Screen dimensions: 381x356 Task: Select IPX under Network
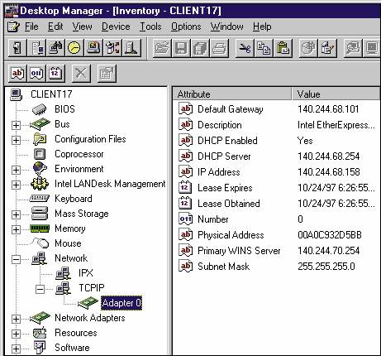86,273
